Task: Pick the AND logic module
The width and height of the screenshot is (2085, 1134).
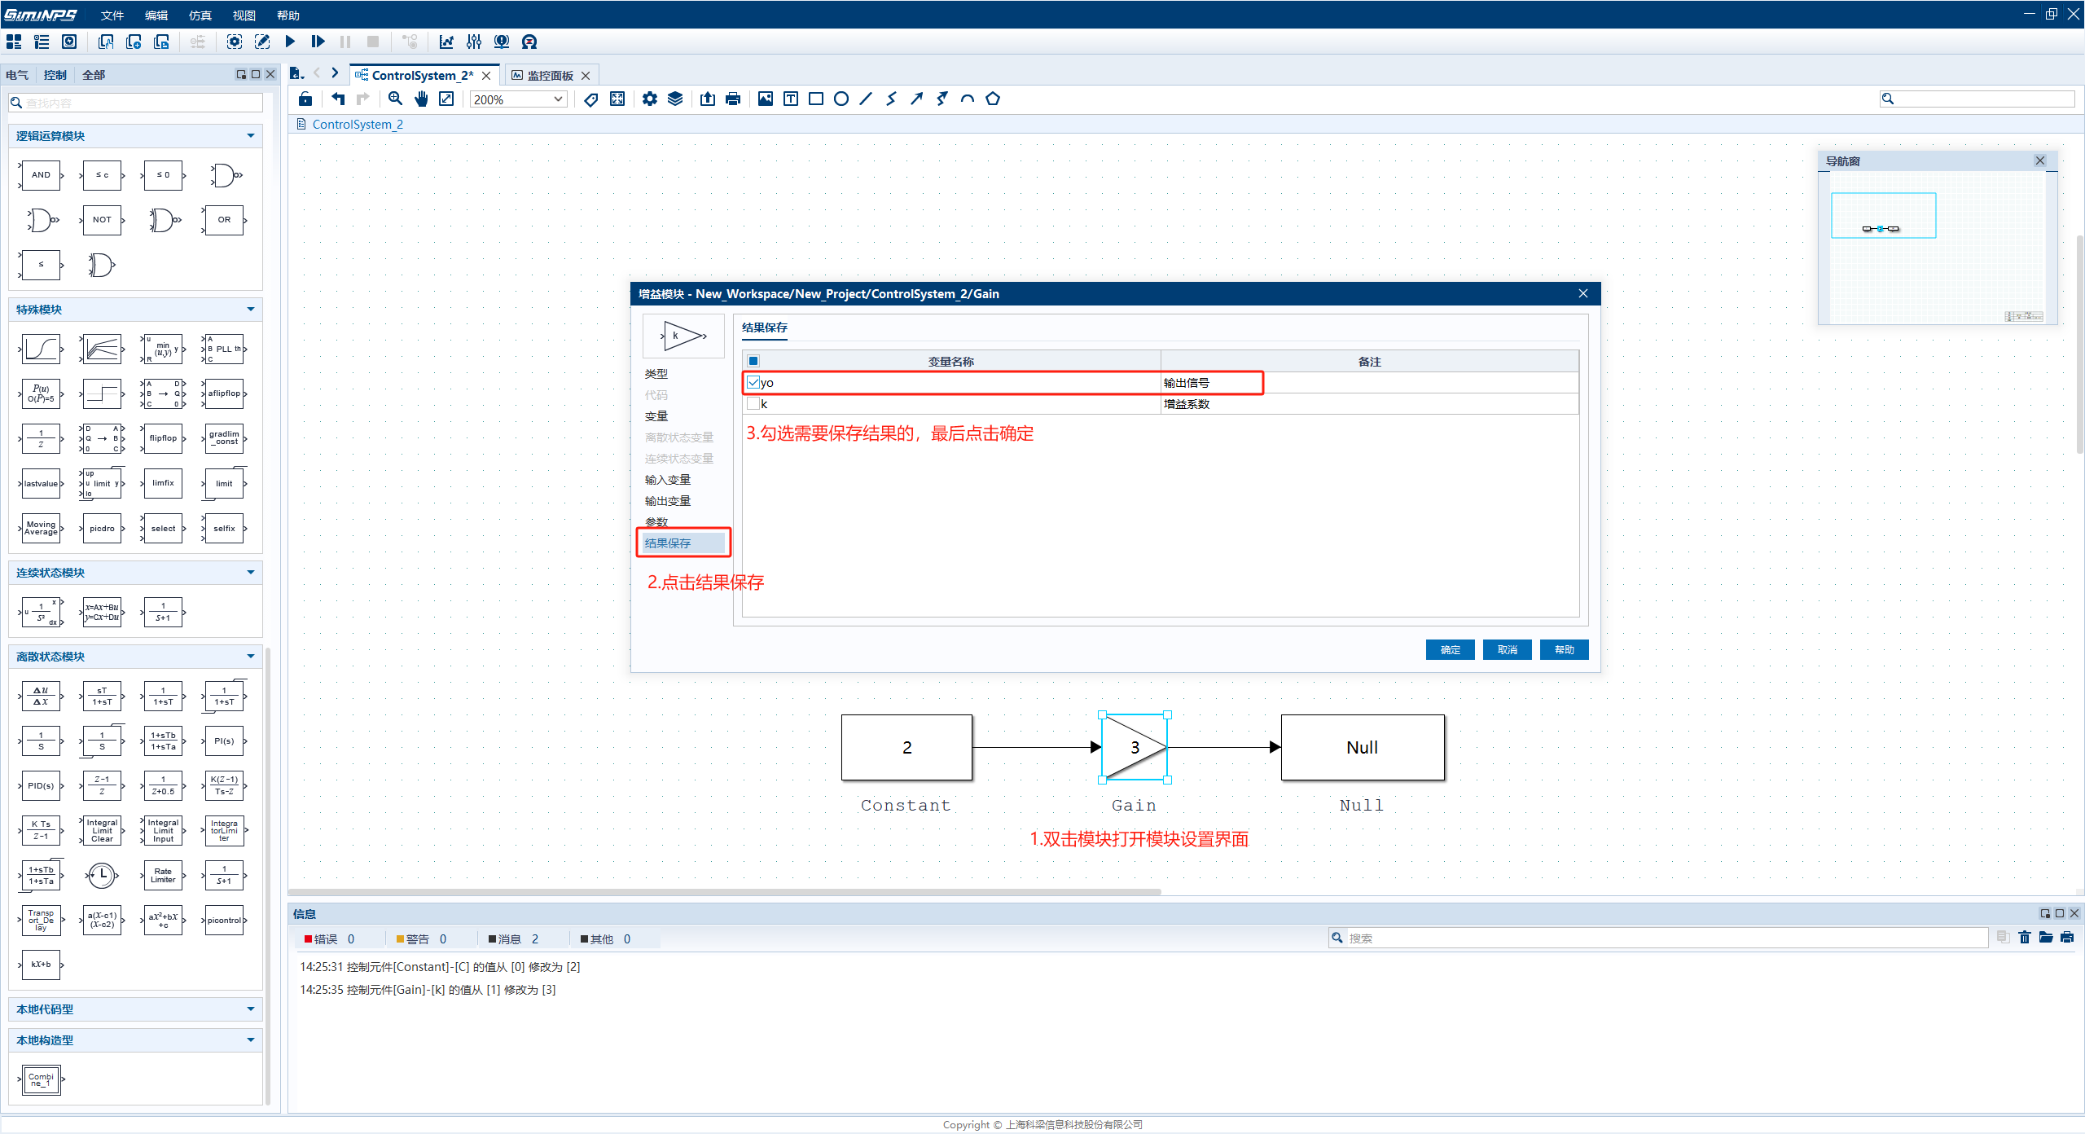Action: (41, 175)
